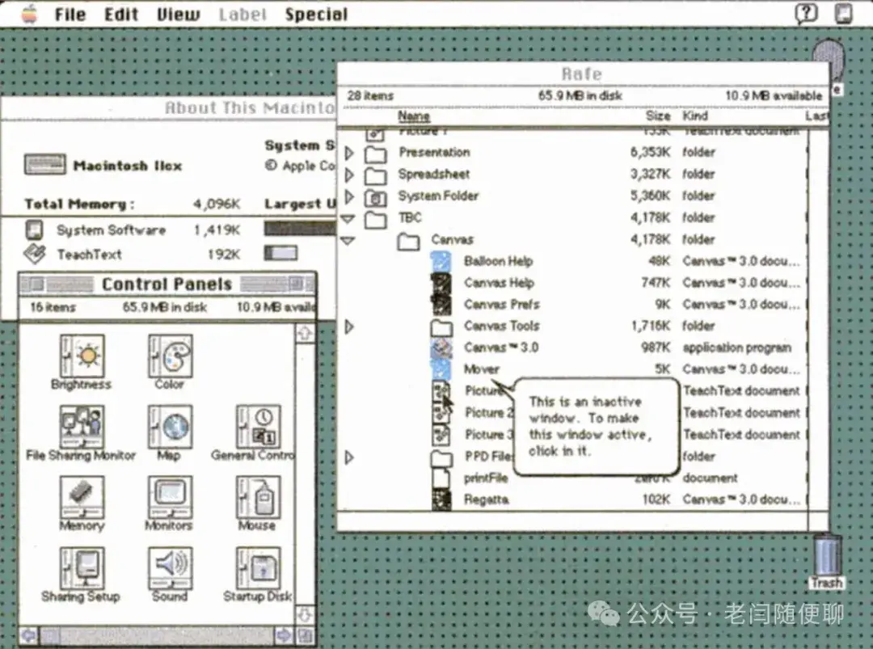Sort files by the Name column

click(x=415, y=115)
